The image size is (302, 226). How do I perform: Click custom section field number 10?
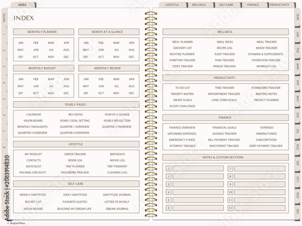coord(260,192)
